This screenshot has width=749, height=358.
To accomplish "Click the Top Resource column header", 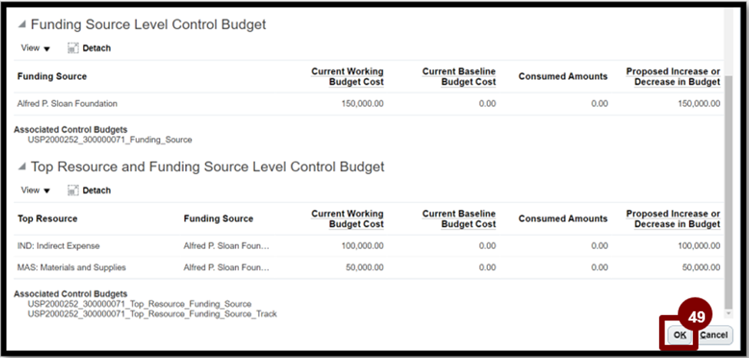I will point(48,218).
